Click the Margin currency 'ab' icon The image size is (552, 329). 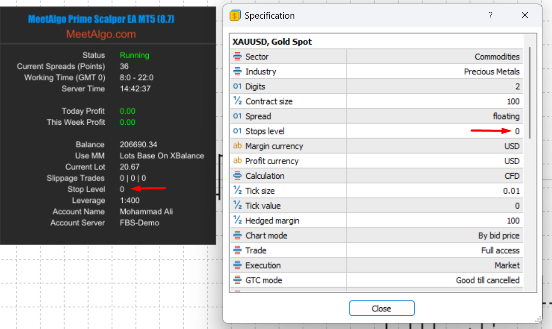[x=237, y=146]
